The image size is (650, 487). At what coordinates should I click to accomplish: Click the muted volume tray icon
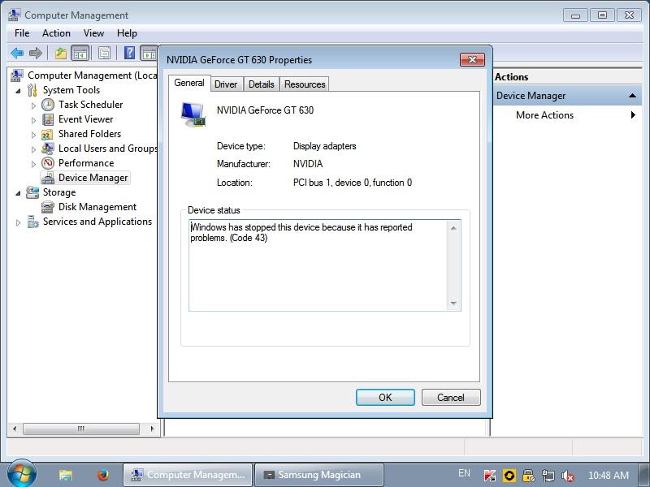click(x=567, y=476)
